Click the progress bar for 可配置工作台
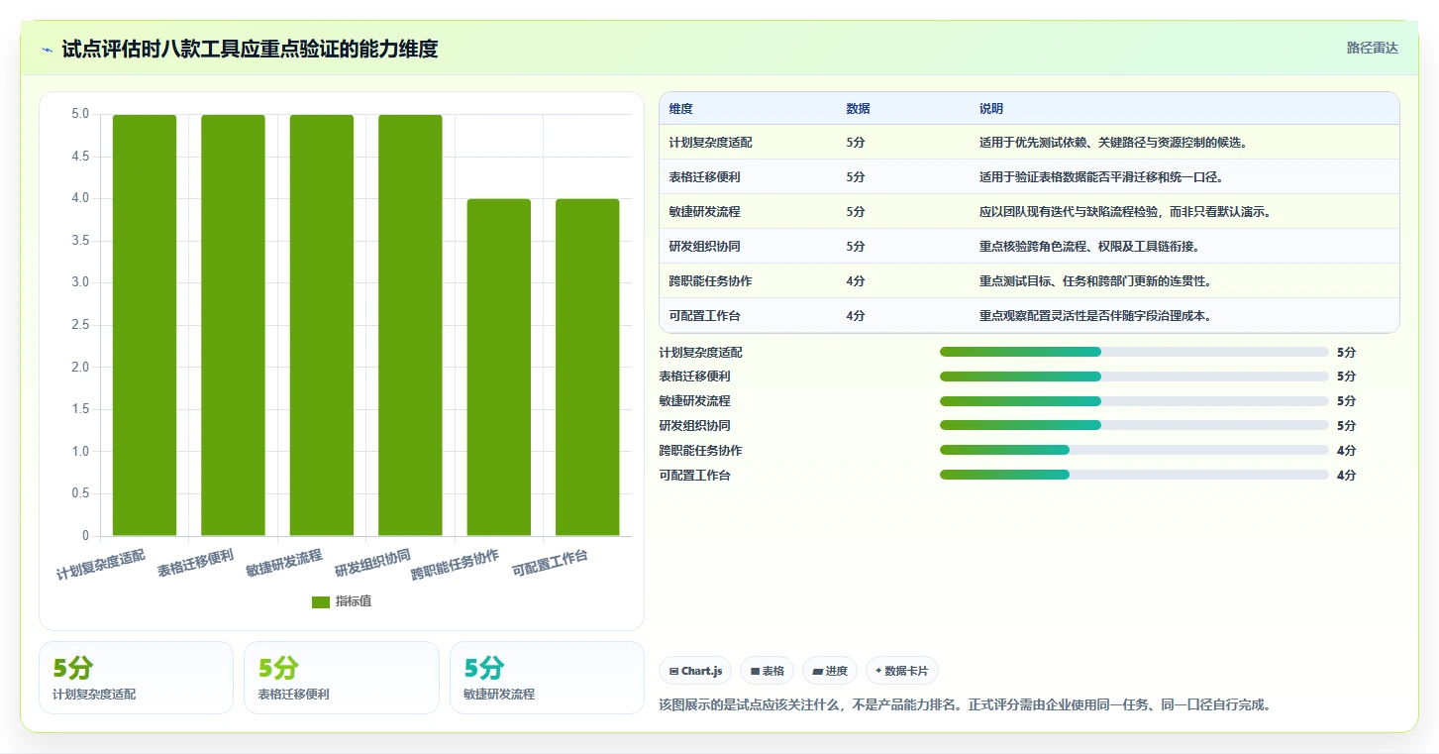1439x754 pixels. coord(1134,475)
